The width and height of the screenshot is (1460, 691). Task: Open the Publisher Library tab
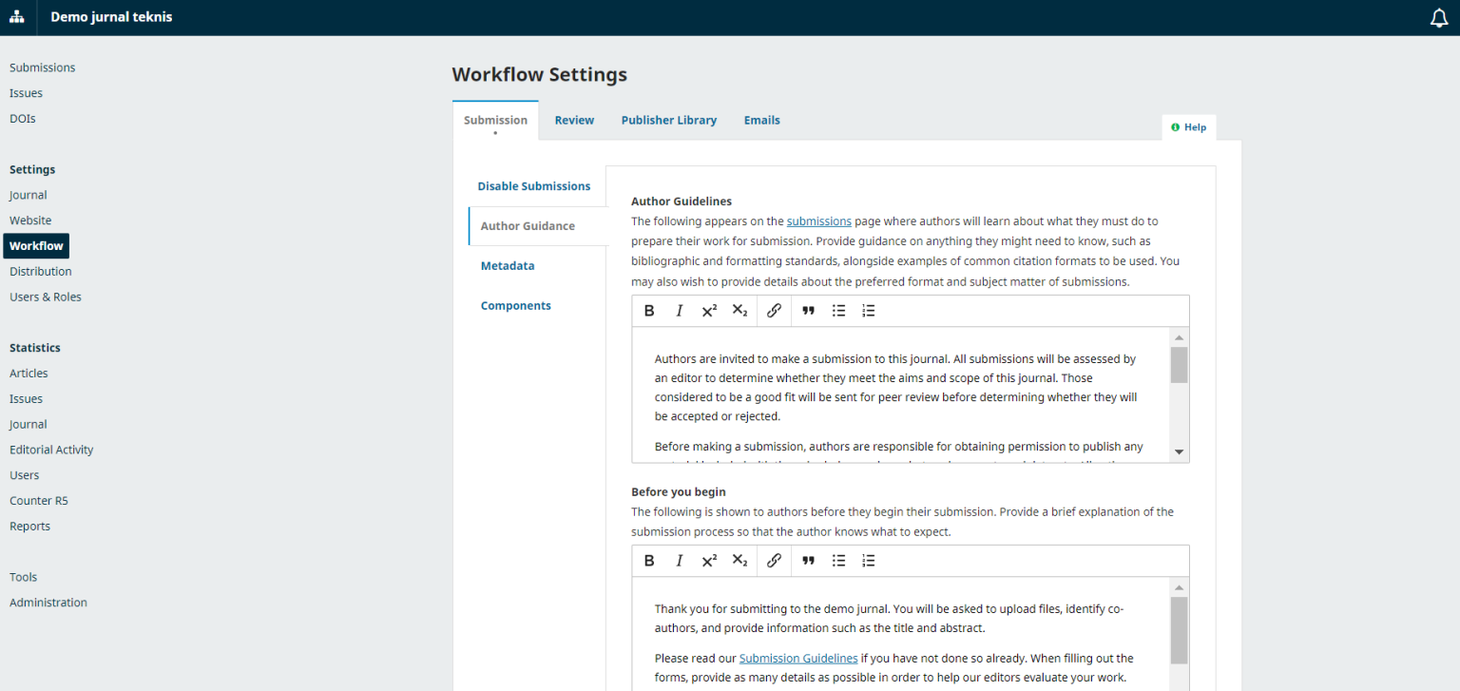(x=669, y=121)
